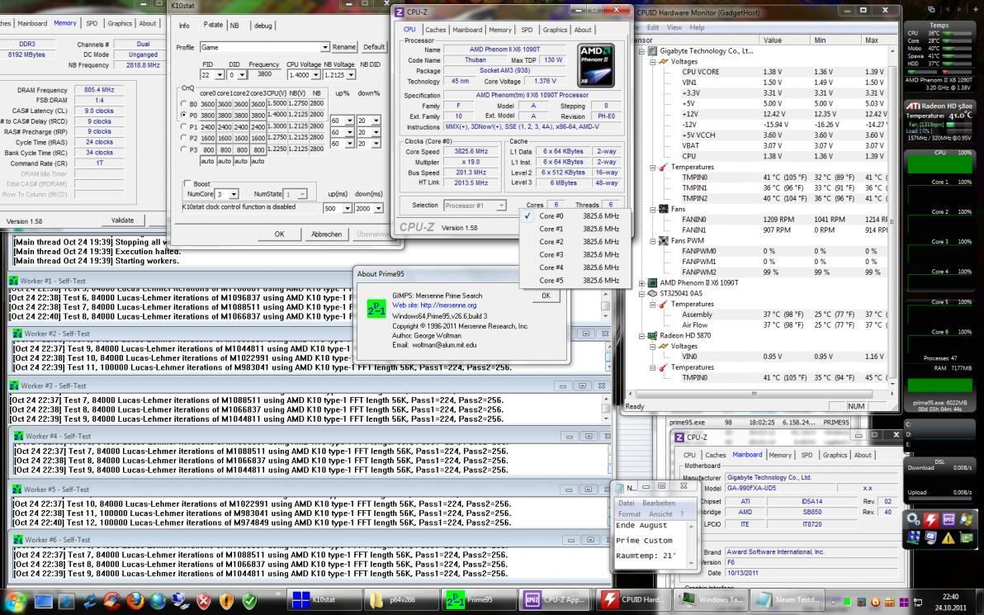The image size is (984, 615).
Task: Expand the AMD Phenom II X6 1090T tree node
Action: pos(642,283)
